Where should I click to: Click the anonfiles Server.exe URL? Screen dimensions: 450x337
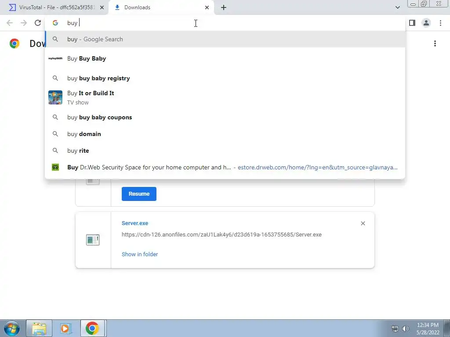tap(221, 235)
